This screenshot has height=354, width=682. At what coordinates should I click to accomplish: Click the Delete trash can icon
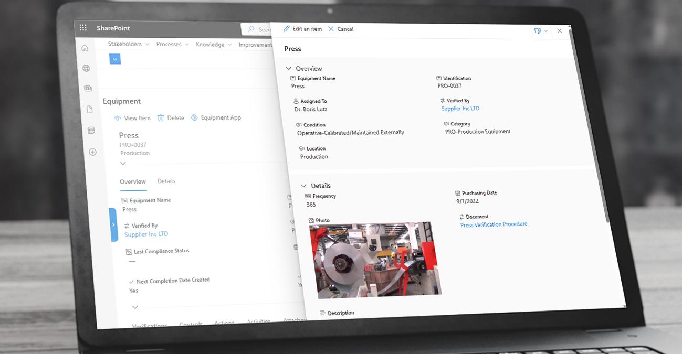161,118
